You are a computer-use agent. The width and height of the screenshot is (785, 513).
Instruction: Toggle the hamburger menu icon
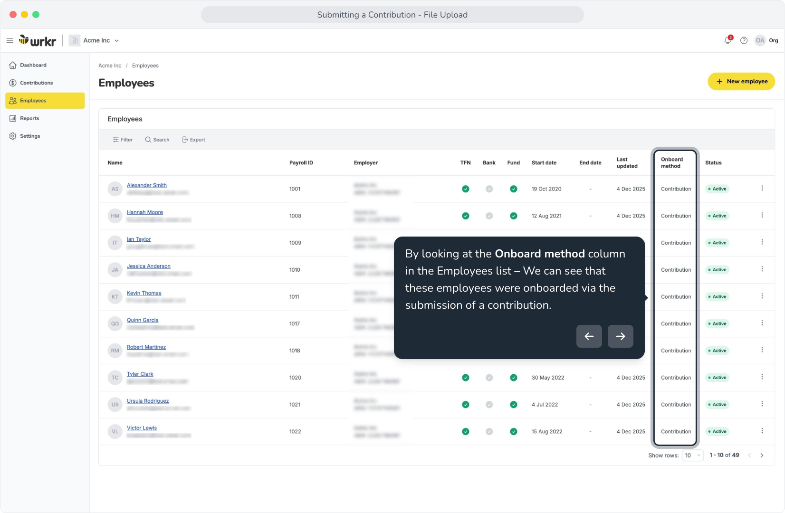[x=10, y=40]
